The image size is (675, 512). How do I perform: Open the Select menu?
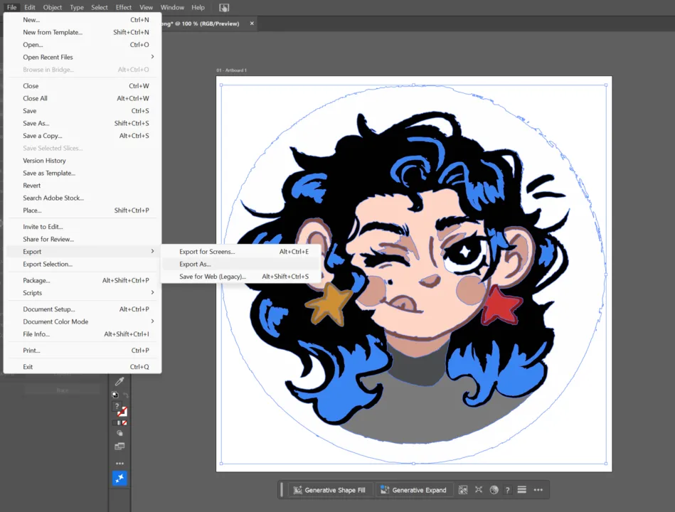(x=100, y=7)
